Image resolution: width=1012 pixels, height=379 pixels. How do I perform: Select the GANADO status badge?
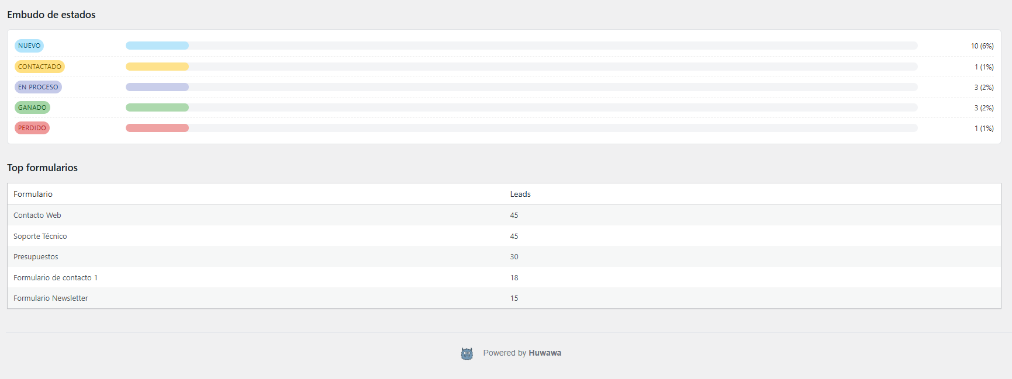[32, 107]
